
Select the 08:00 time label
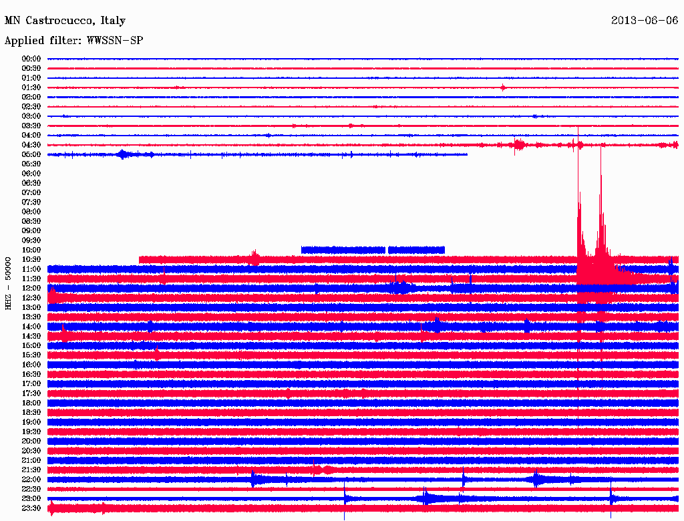(x=31, y=212)
